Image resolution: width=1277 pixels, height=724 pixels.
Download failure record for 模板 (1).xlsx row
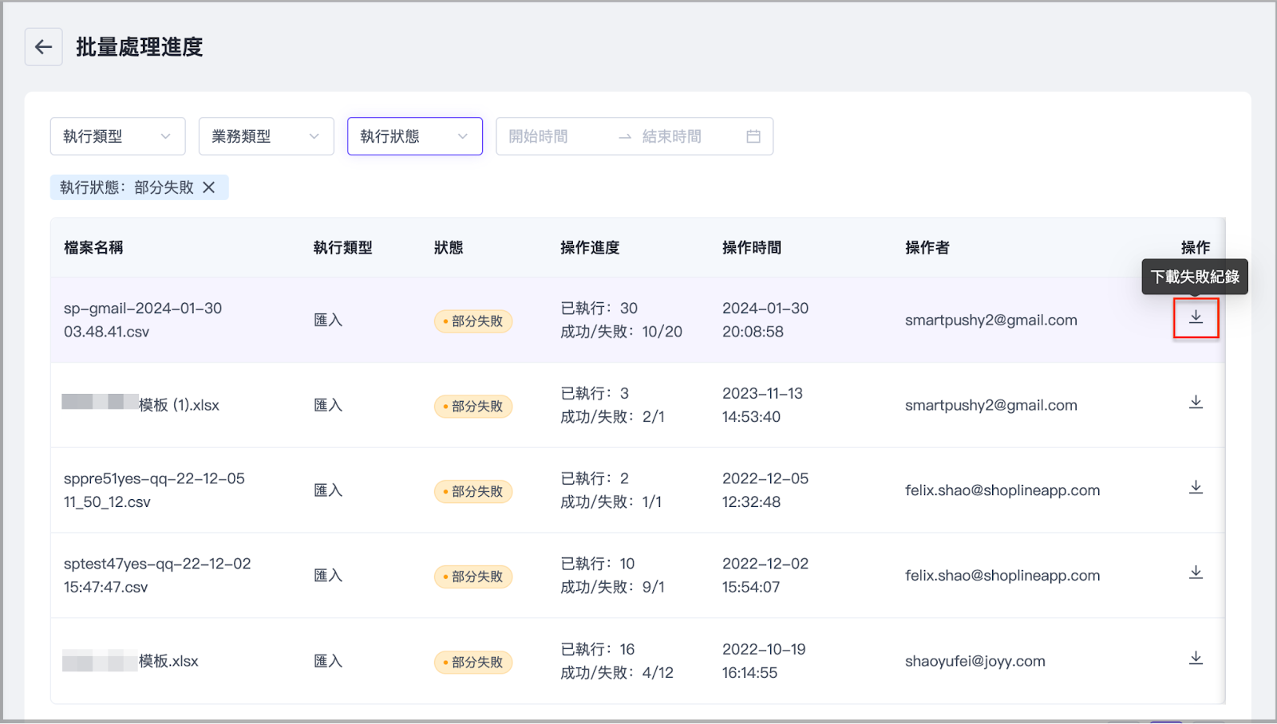point(1196,402)
